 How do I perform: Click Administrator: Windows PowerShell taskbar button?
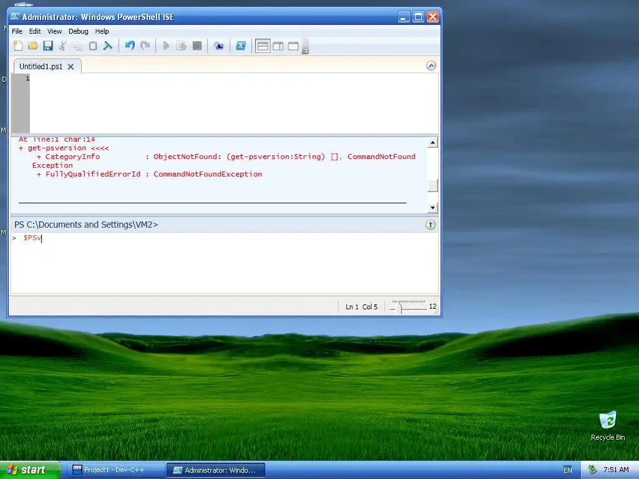pyautogui.click(x=215, y=470)
